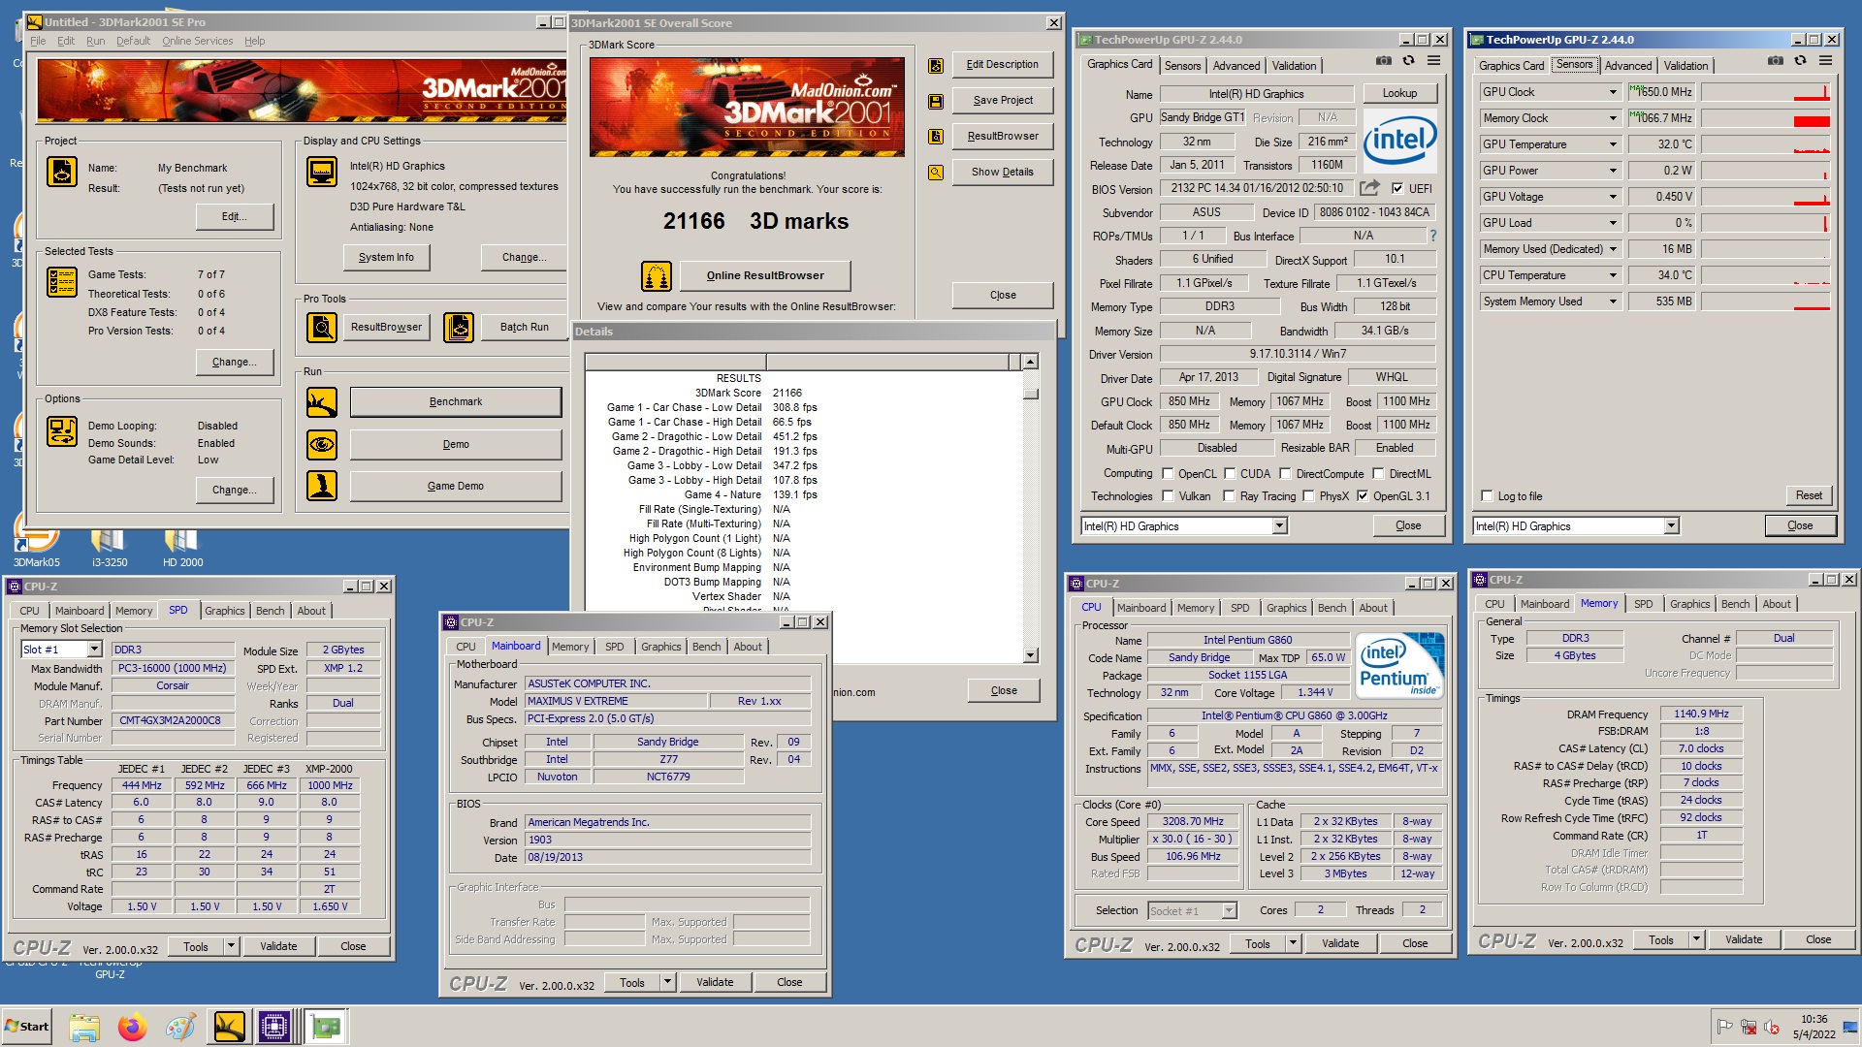This screenshot has width=1862, height=1047.
Task: Click the Show Details button
Action: [1002, 173]
